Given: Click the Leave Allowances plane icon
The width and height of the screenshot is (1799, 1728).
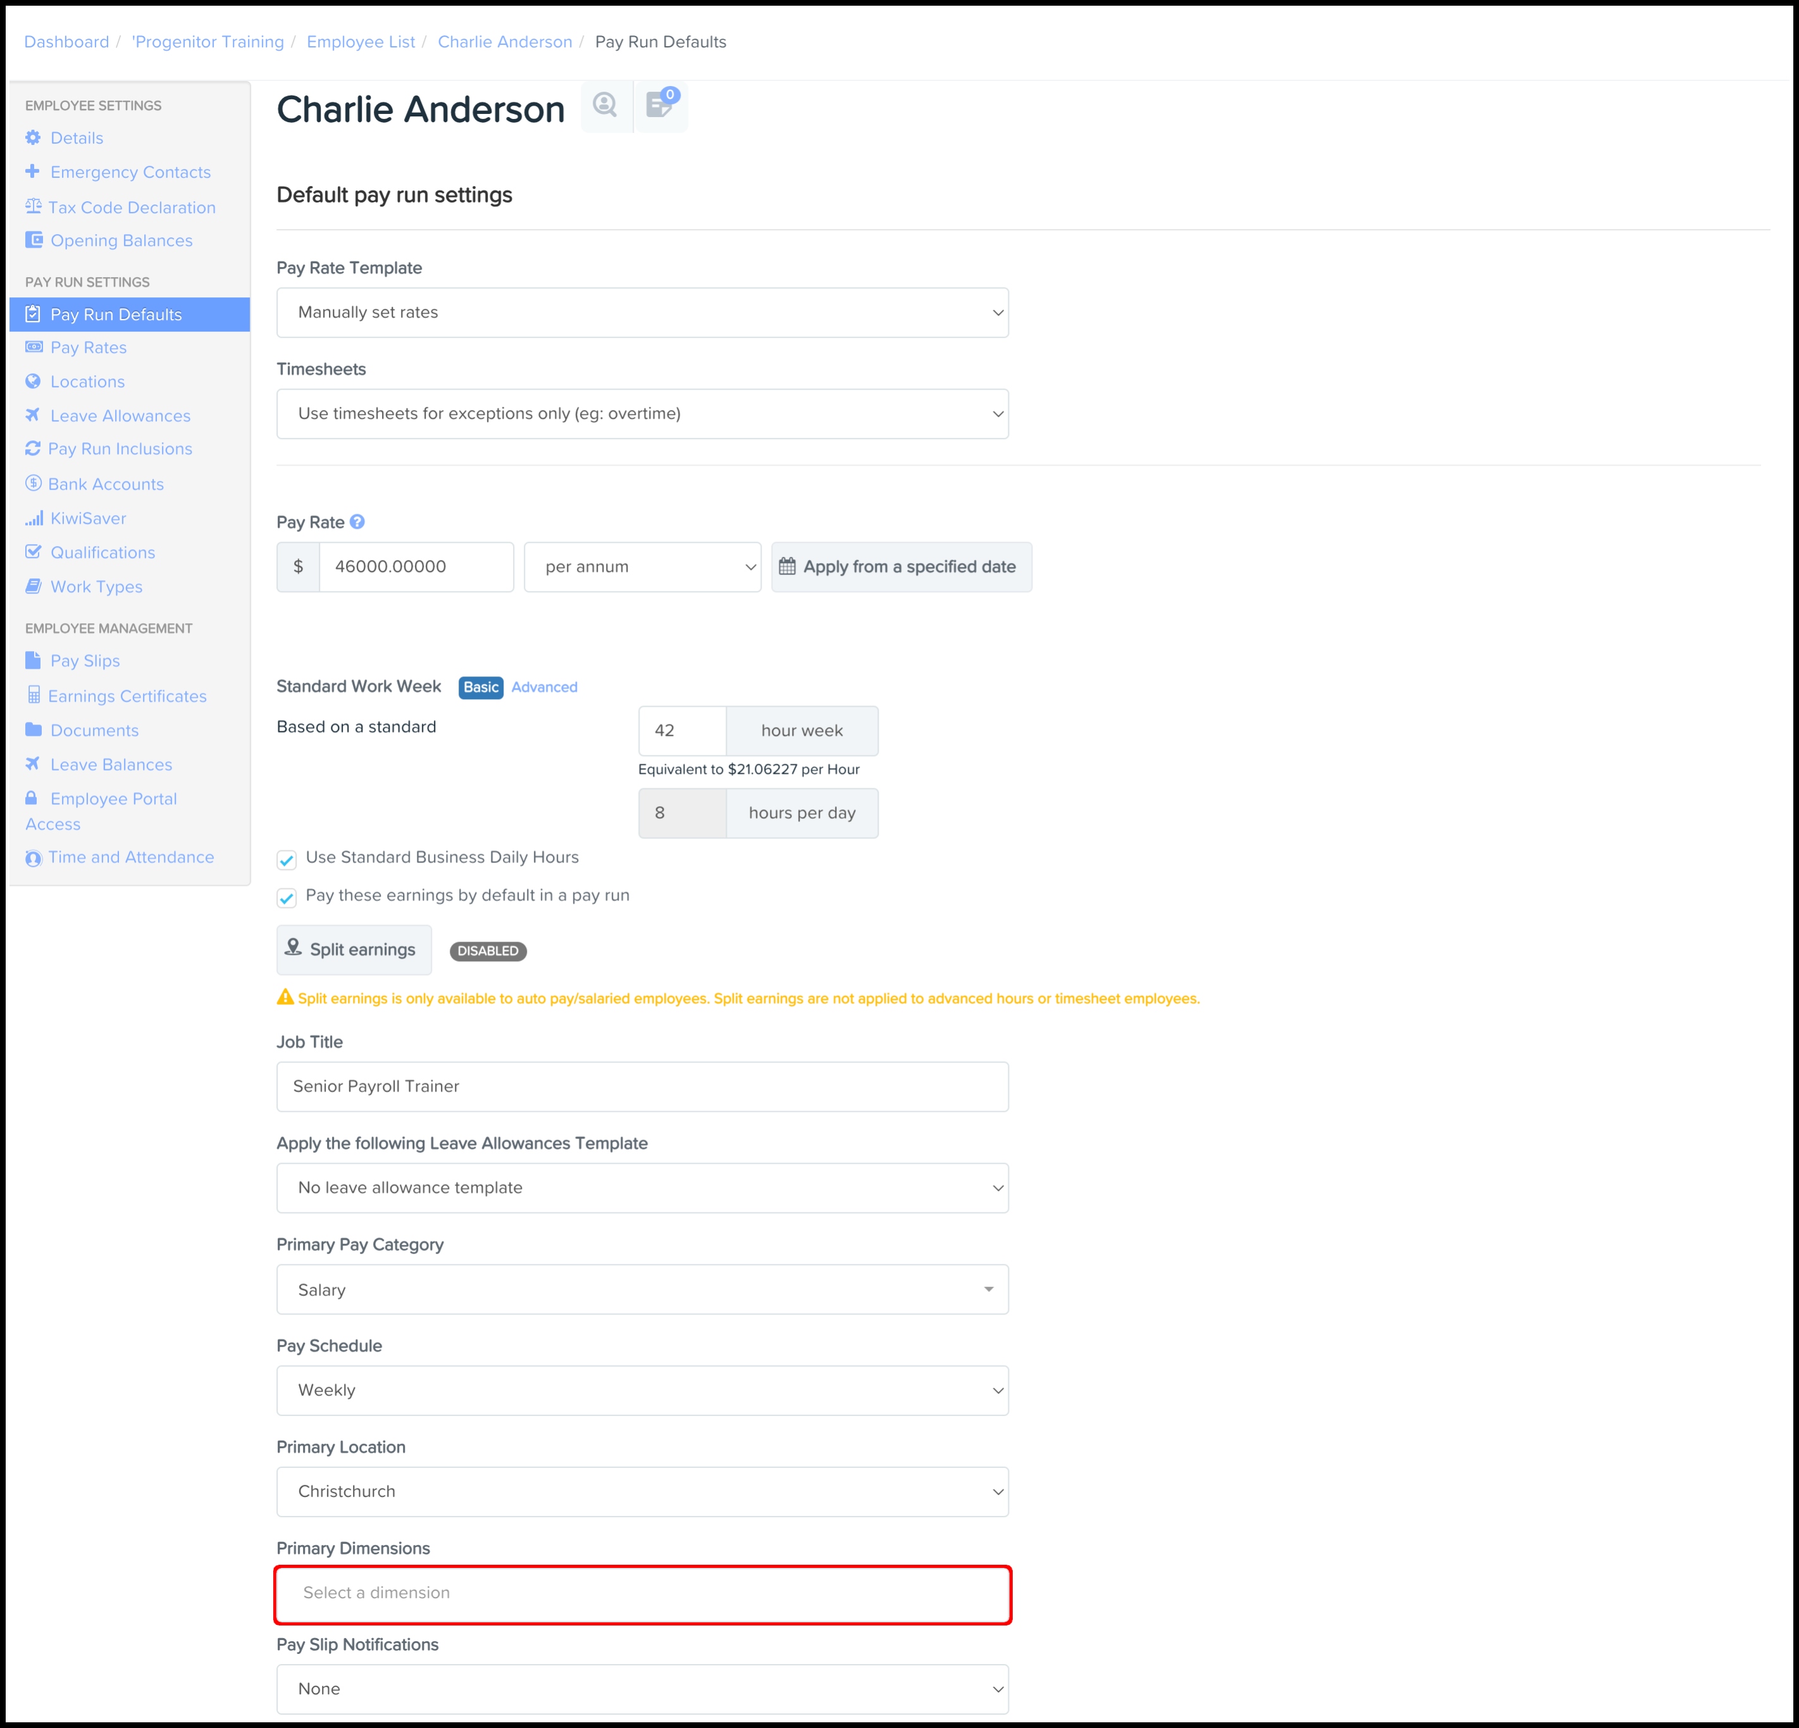Looking at the screenshot, I should tap(33, 415).
